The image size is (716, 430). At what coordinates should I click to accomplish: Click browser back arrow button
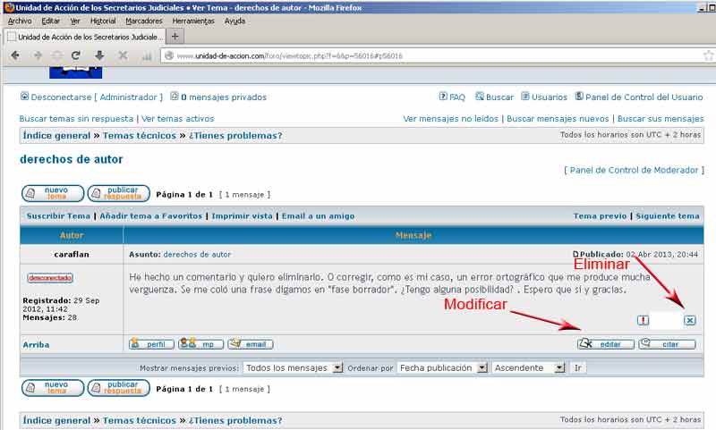tap(15, 55)
